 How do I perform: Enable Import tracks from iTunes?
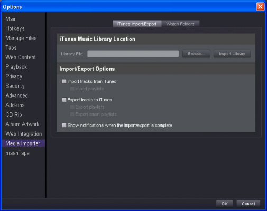[64, 81]
